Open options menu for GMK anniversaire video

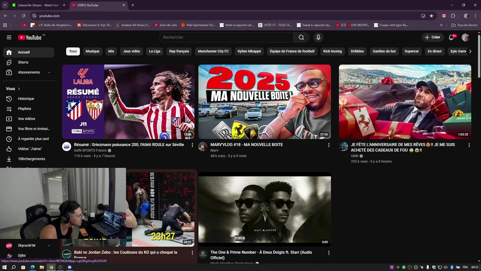pyautogui.click(x=469, y=145)
